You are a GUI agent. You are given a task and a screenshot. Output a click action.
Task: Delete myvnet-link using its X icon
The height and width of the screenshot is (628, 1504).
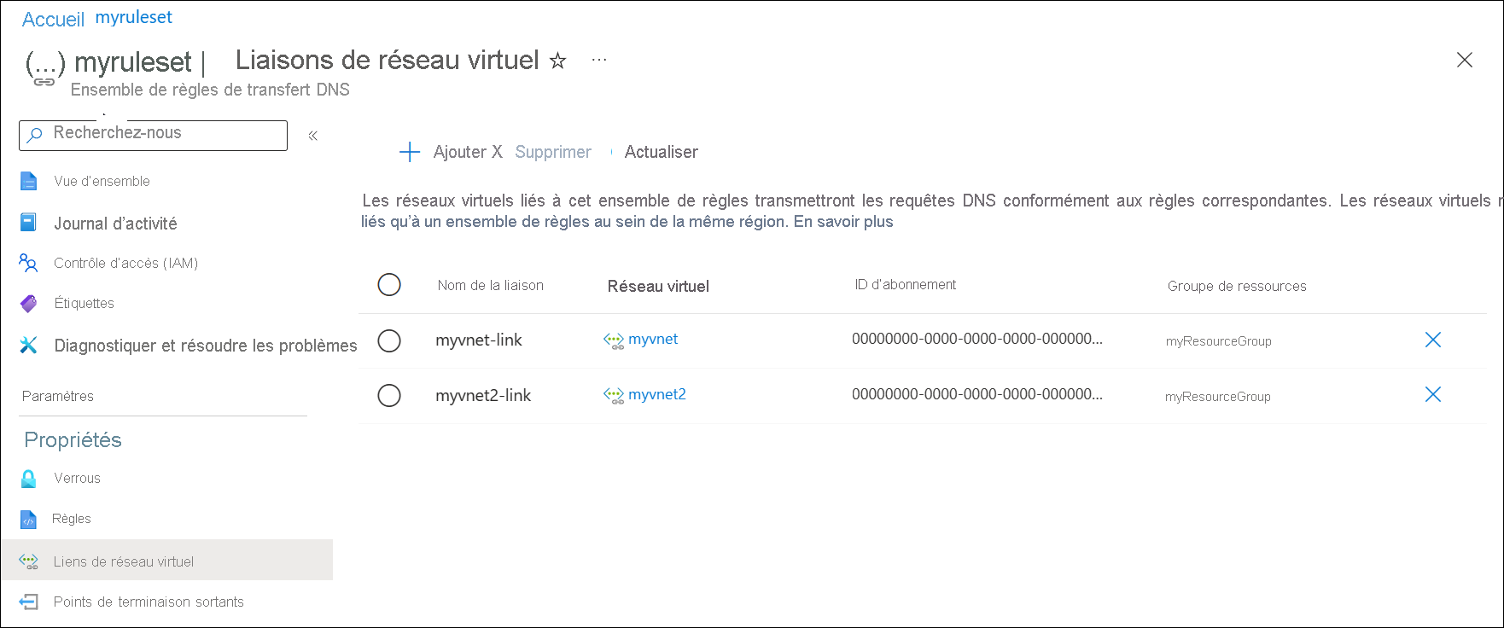click(x=1433, y=340)
